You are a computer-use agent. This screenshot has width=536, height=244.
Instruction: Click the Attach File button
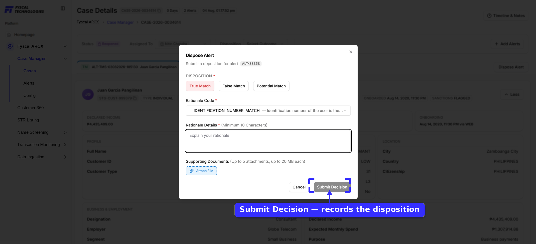pos(201,171)
